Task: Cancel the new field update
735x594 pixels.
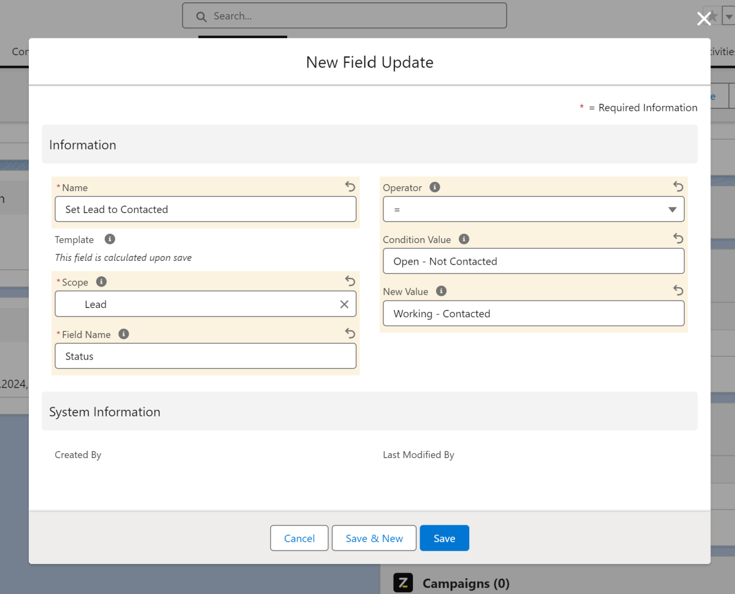Action: coord(300,538)
